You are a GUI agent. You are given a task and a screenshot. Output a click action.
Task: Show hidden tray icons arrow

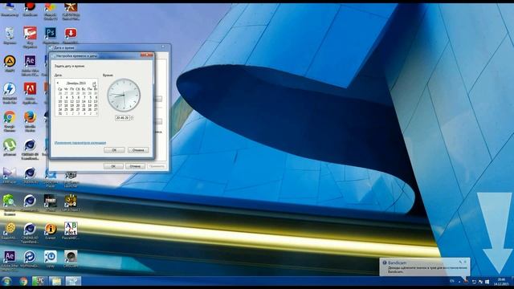click(x=459, y=282)
